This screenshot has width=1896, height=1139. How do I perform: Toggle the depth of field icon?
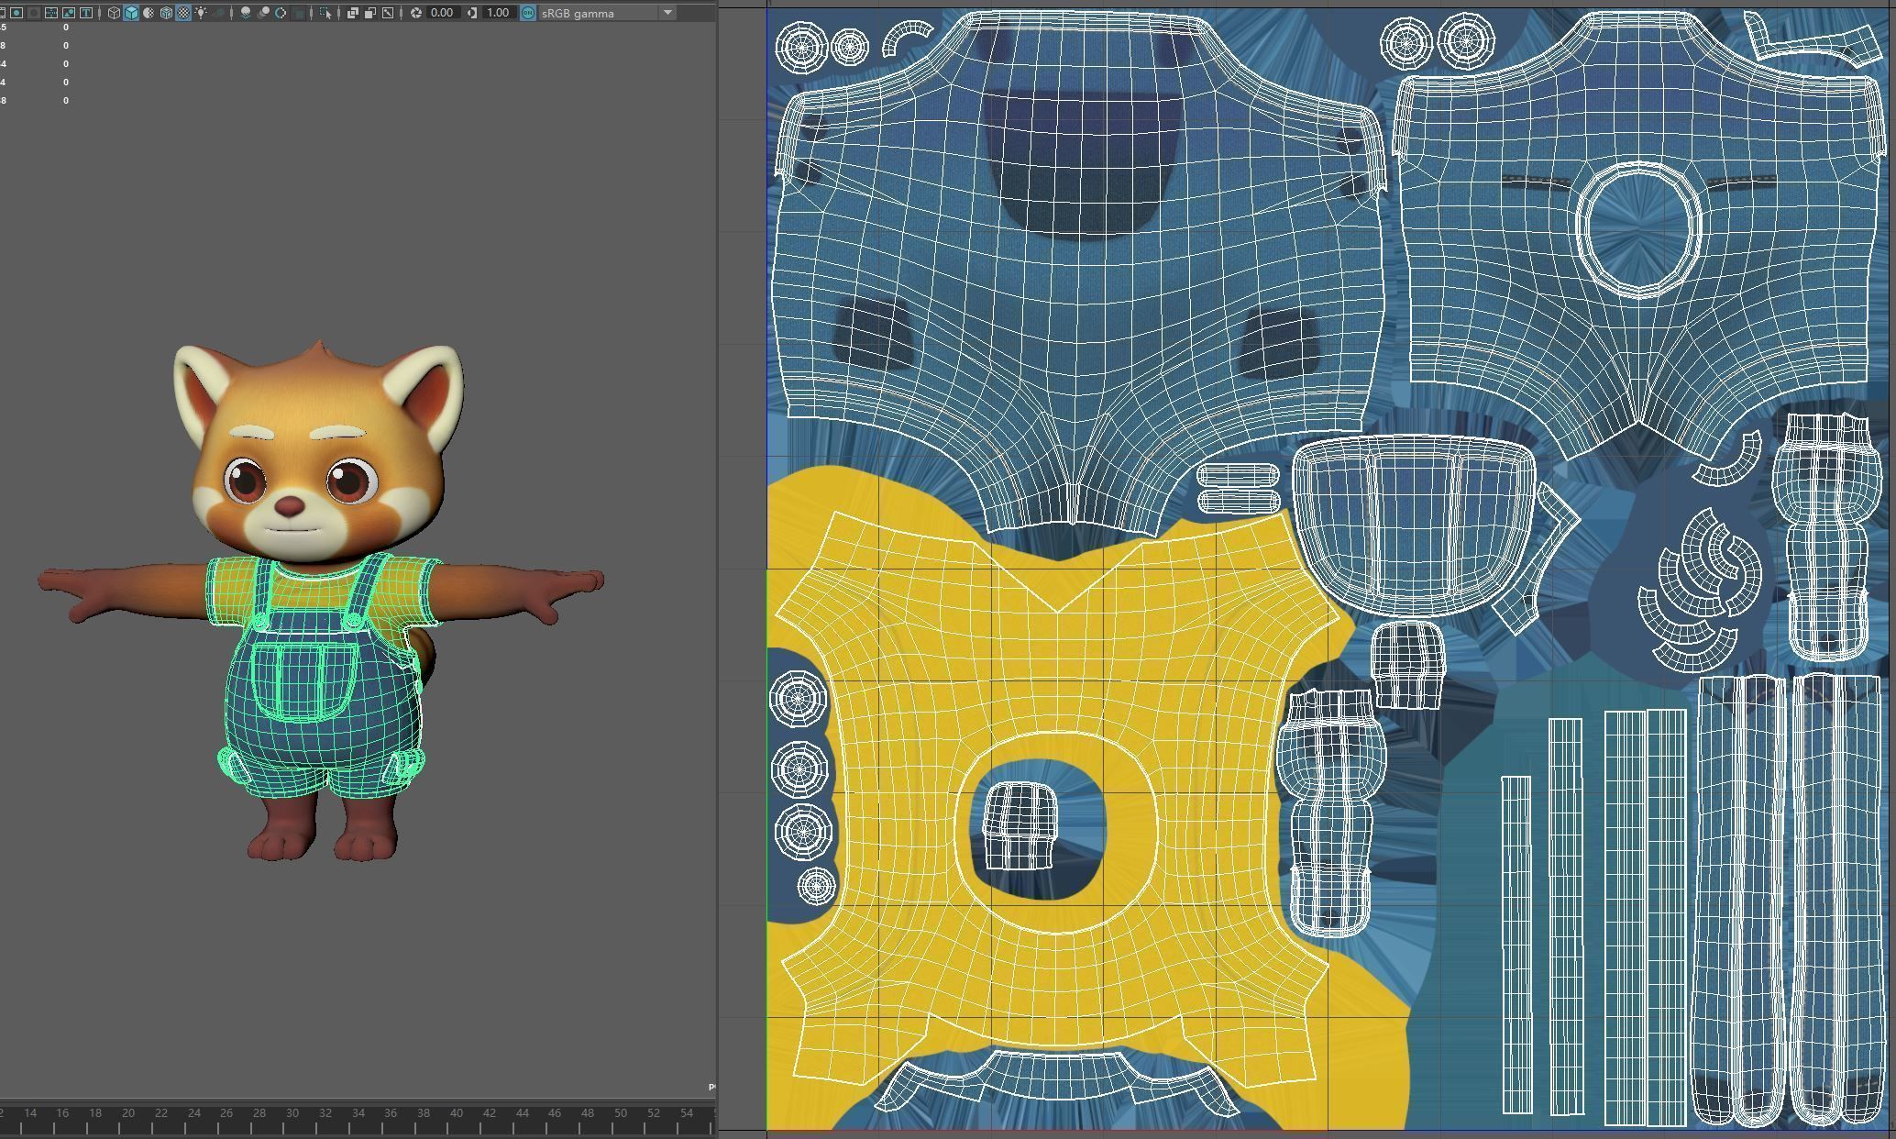(x=298, y=13)
